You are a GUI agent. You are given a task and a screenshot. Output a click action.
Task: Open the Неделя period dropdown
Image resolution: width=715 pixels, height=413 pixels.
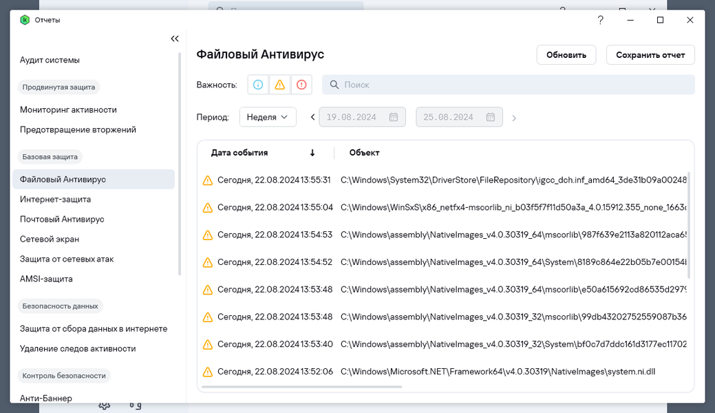268,117
